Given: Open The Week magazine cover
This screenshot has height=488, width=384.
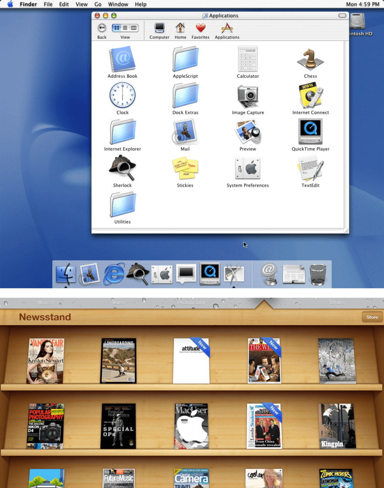Looking at the screenshot, I should pyautogui.click(x=265, y=361).
